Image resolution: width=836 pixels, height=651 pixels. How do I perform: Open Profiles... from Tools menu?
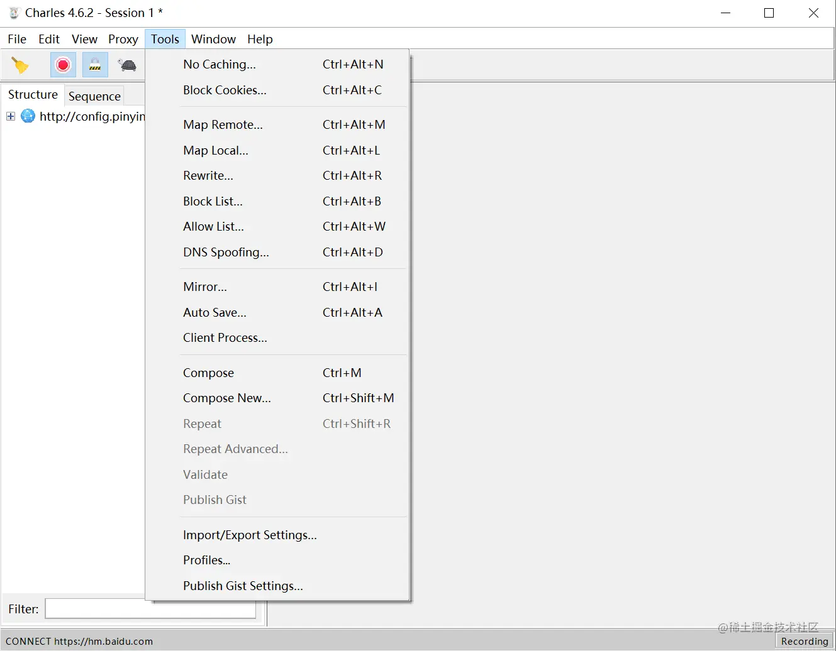tap(277, 560)
